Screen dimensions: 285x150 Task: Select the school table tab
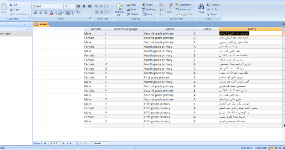(x=41, y=24)
